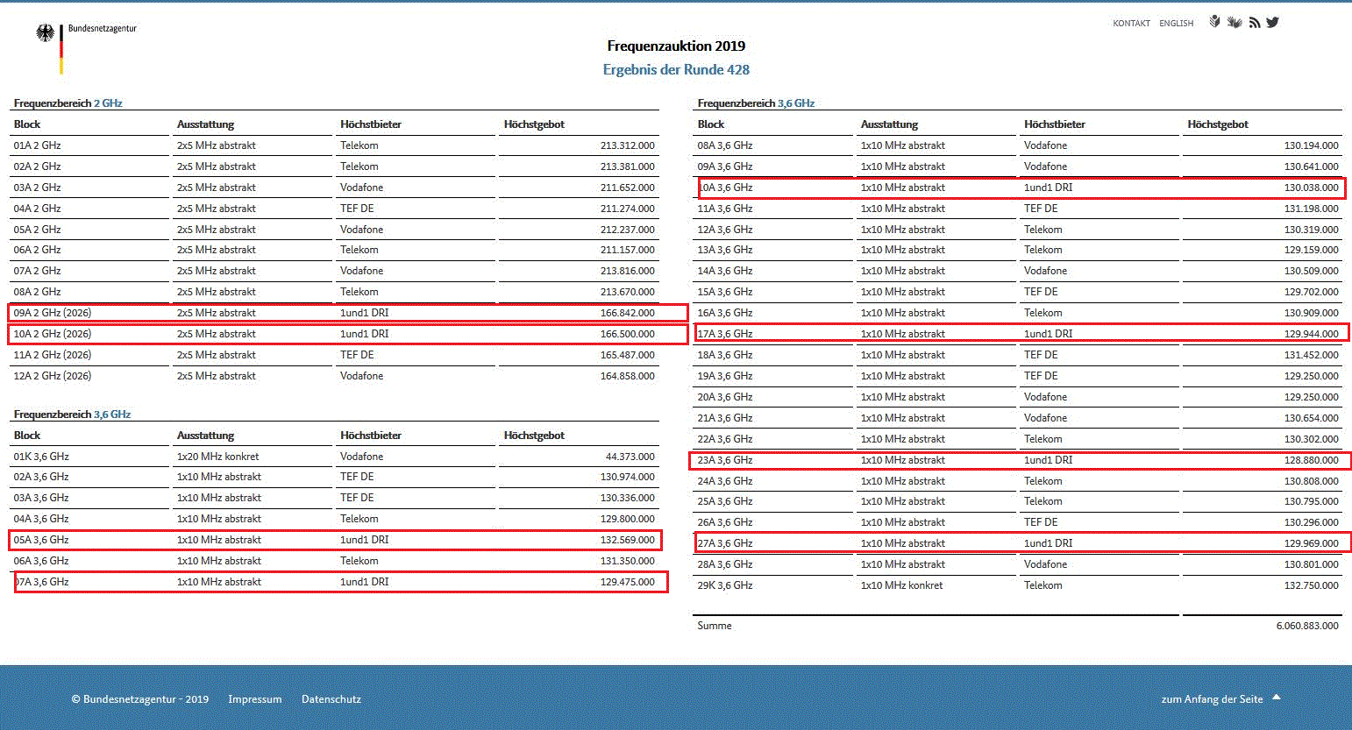Select the '12A 3,6 GHz' block cell

click(x=725, y=230)
